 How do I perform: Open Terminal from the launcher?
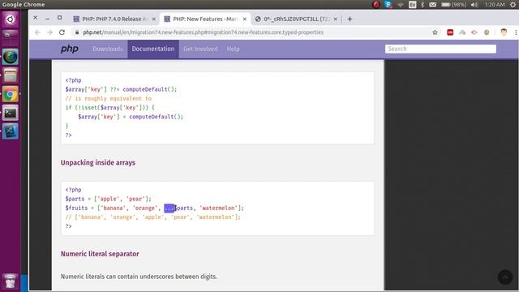(x=11, y=113)
